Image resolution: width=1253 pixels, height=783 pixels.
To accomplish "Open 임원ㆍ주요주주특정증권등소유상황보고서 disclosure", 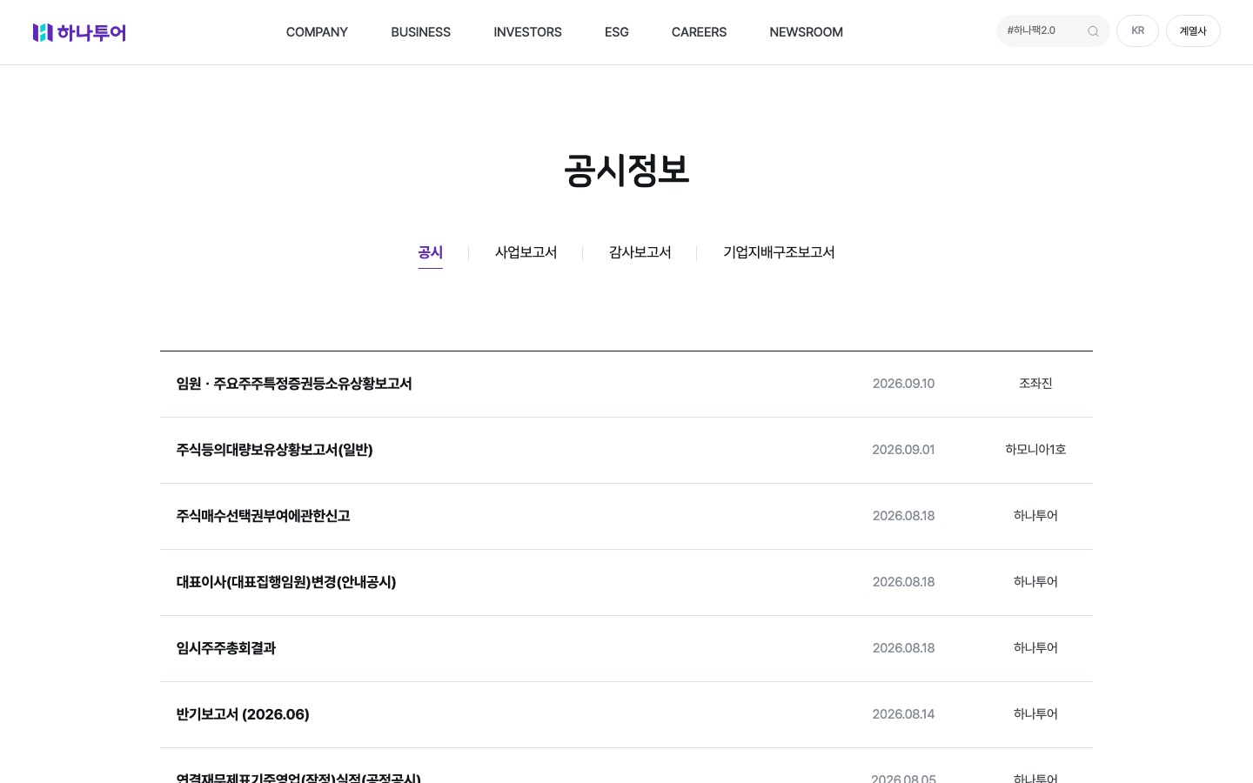I will 294,384.
